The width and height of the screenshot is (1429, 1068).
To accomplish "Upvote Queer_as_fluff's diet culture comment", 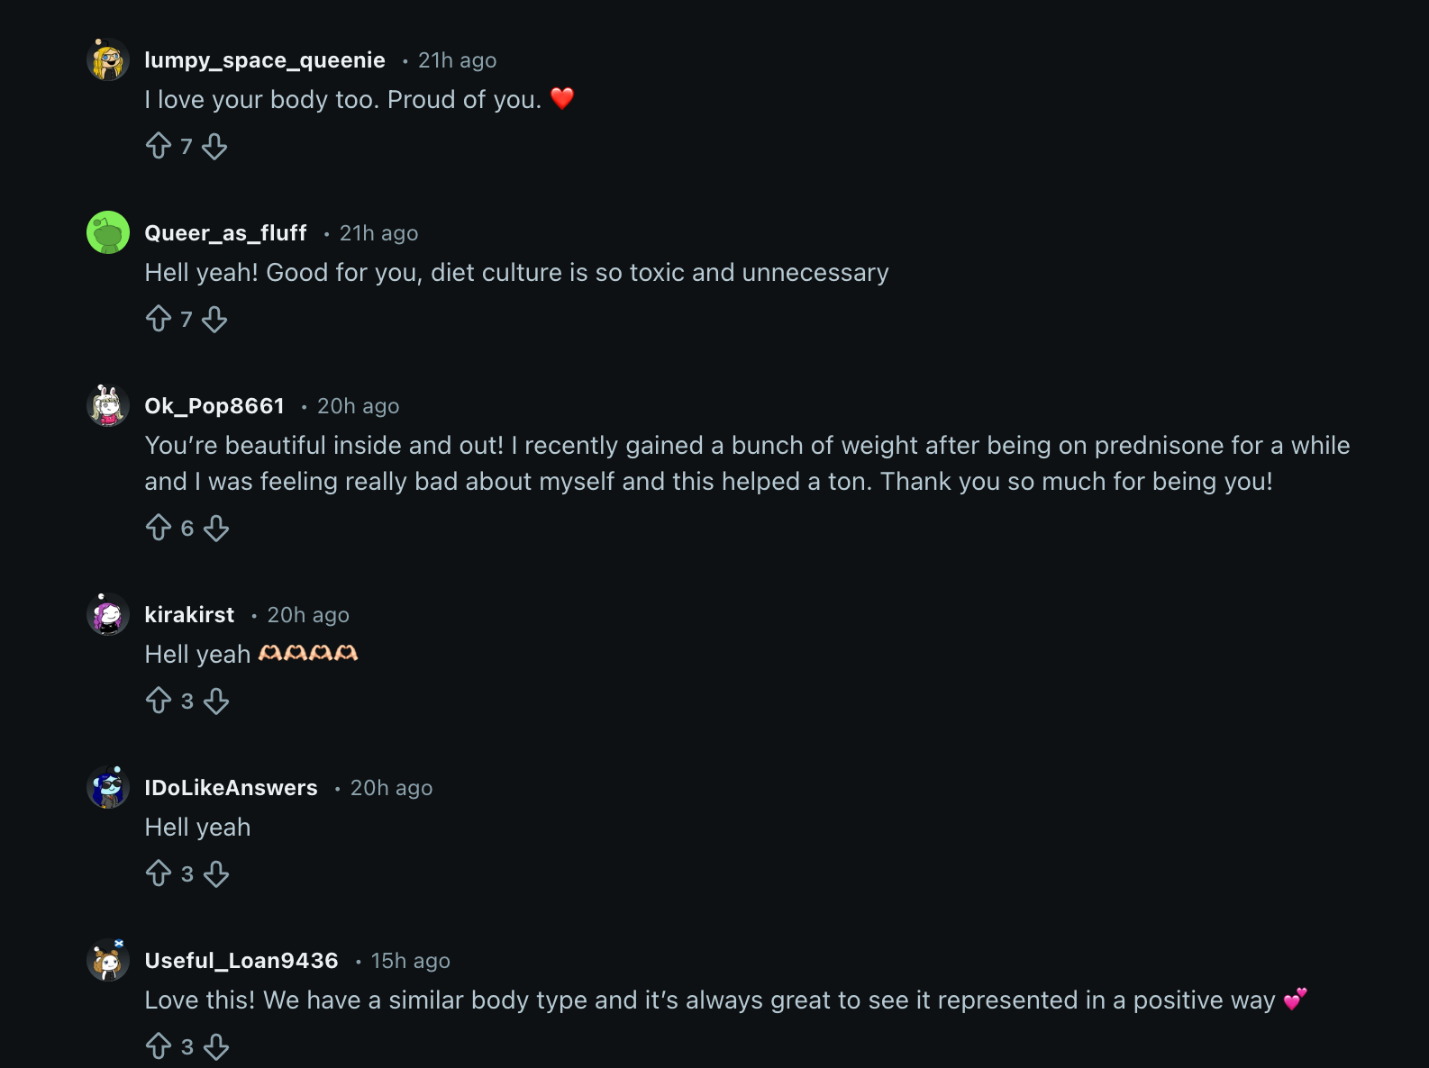I will tap(159, 319).
